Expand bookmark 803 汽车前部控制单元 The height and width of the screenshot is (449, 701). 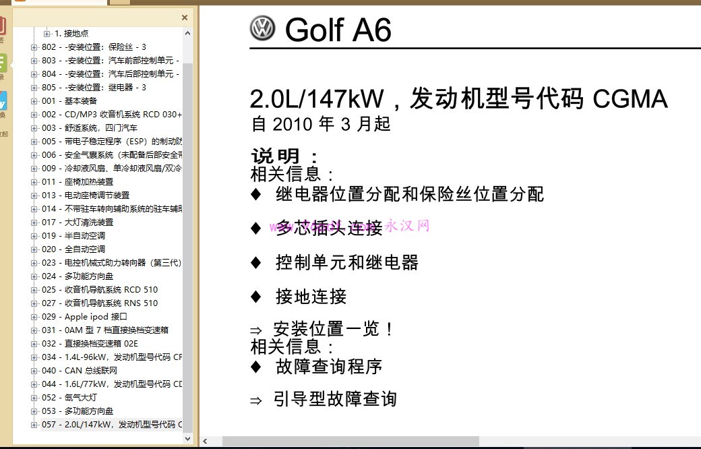point(34,61)
